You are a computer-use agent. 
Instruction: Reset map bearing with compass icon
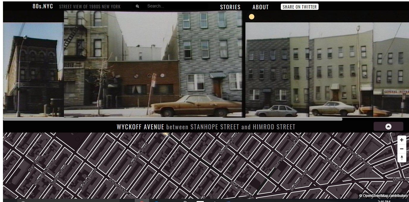[402, 158]
